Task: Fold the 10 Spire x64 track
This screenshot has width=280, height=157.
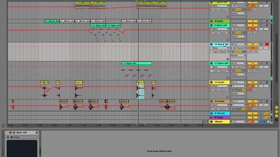Action: point(211,44)
